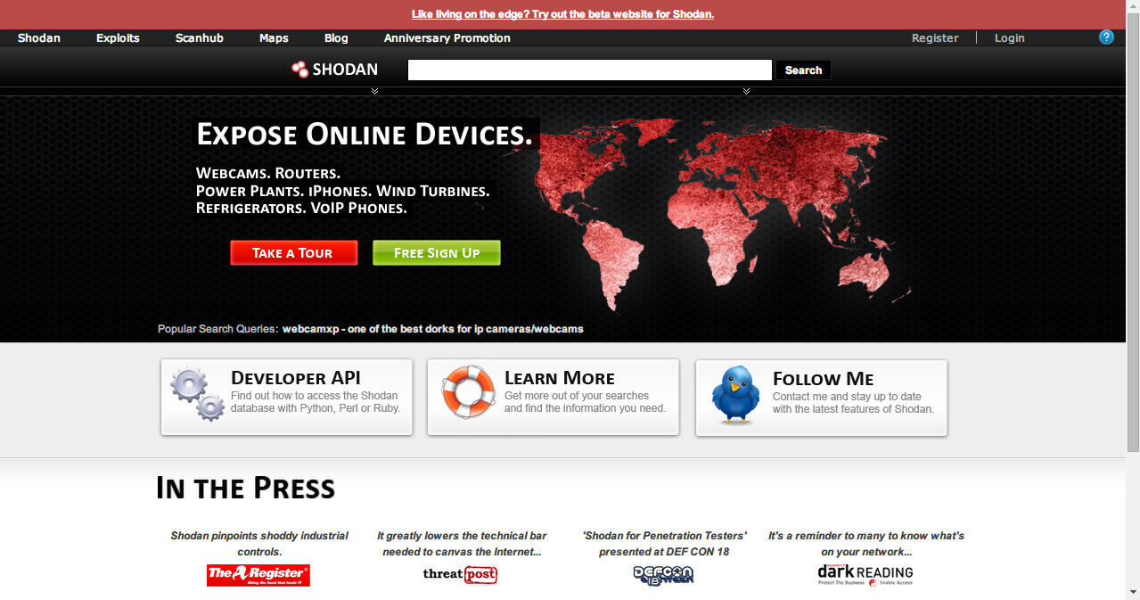Open the Exploits menu item
1140x600 pixels.
(118, 38)
